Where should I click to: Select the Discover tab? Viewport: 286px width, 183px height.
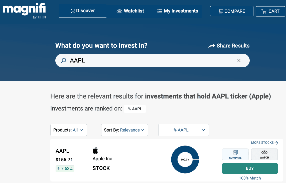(83, 11)
